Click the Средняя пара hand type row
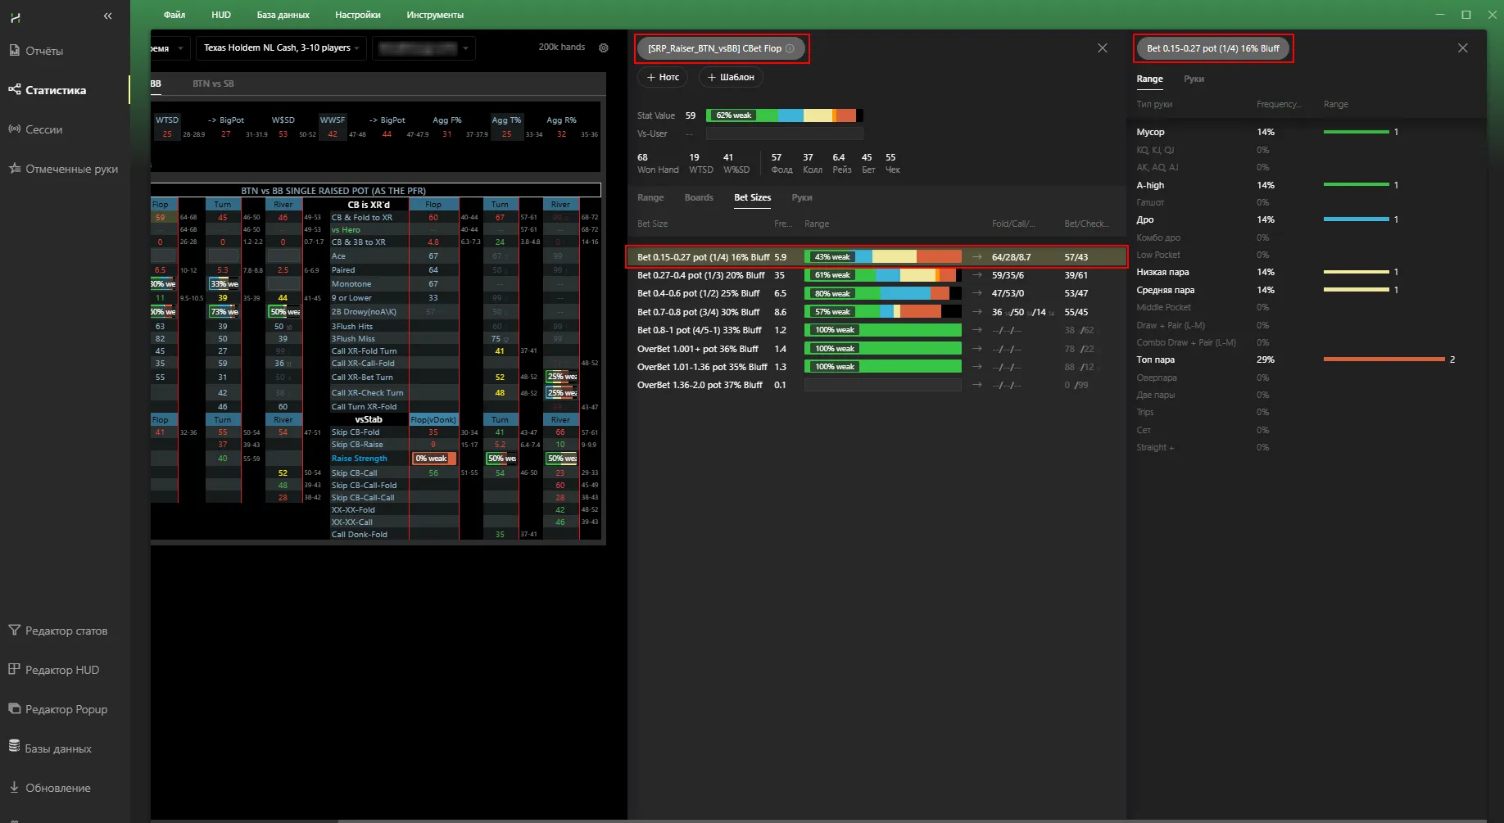This screenshot has height=823, width=1504. tap(1307, 290)
